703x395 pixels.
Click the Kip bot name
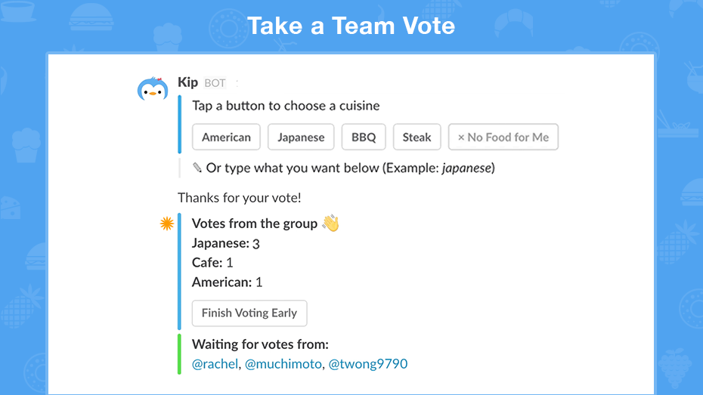(188, 82)
